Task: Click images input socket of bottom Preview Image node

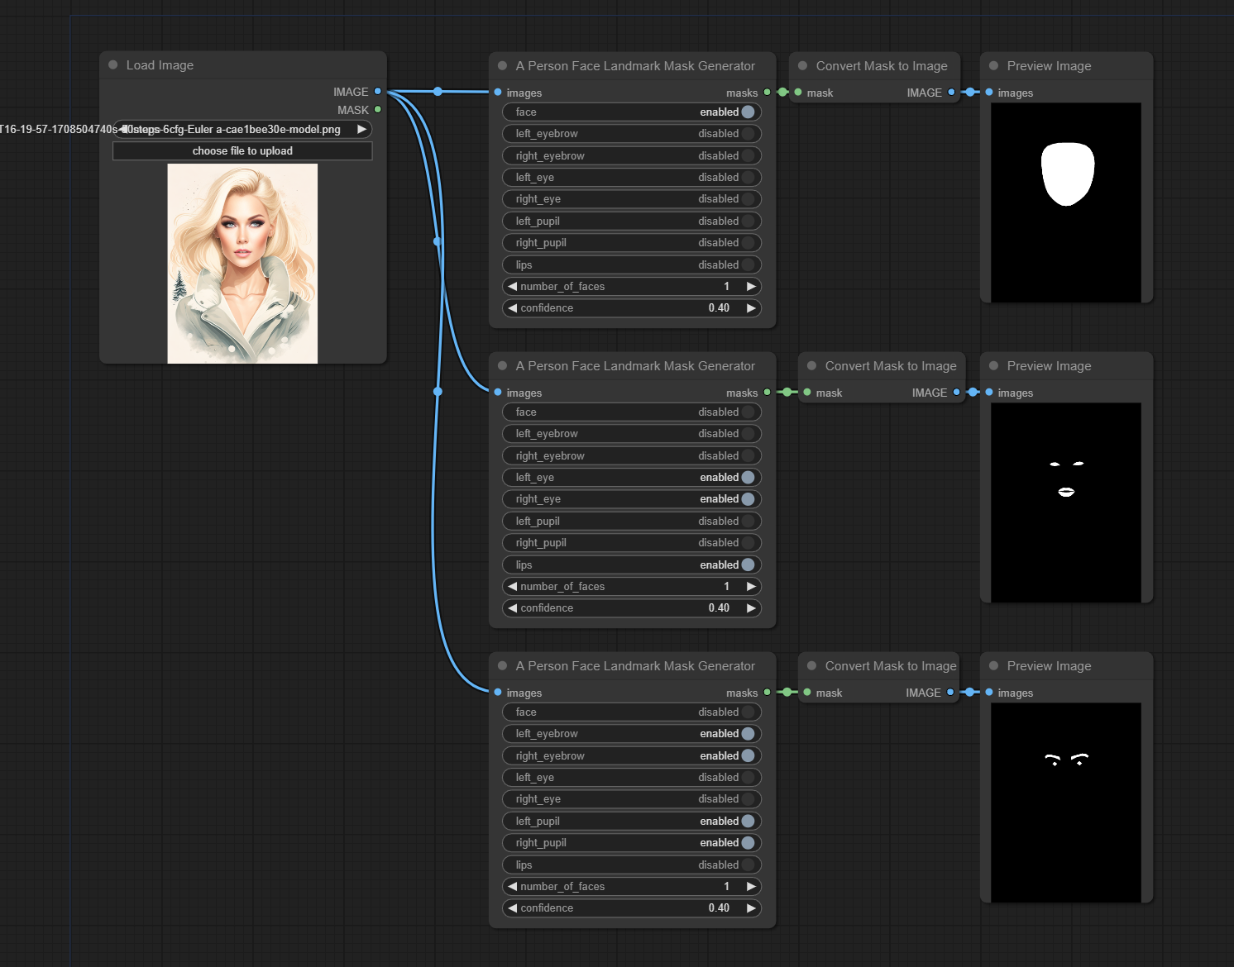Action: pos(989,693)
